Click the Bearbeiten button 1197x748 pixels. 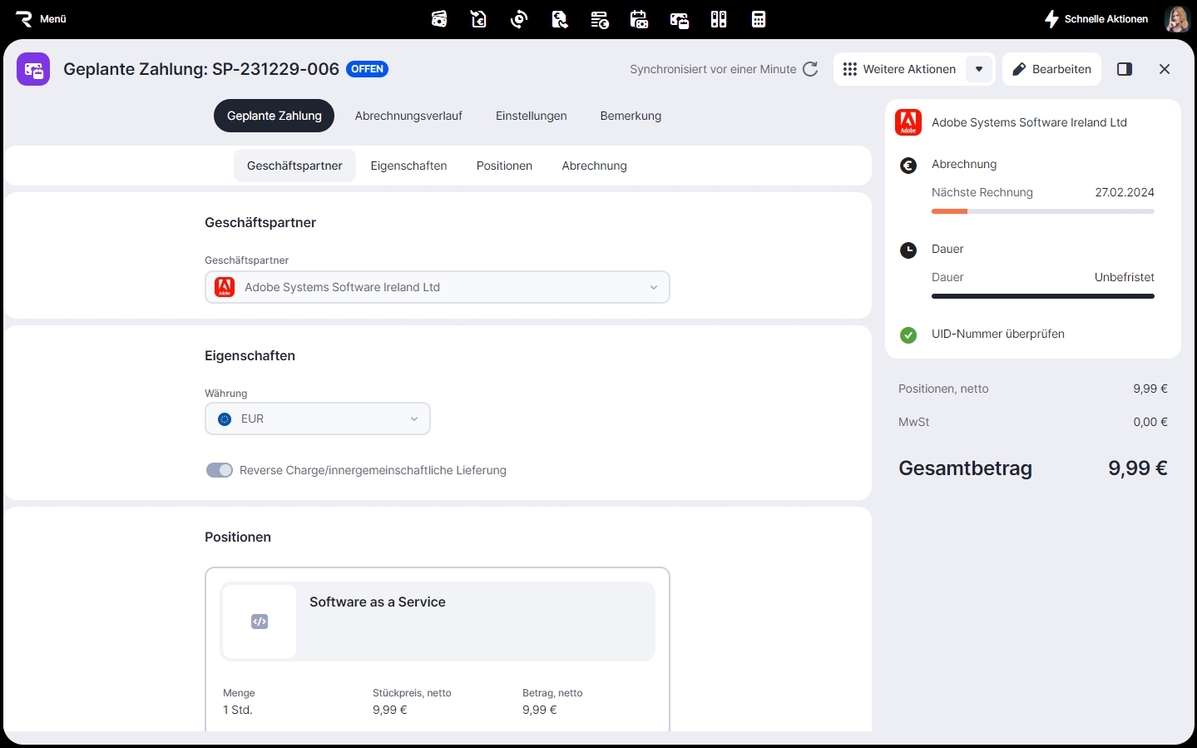(x=1051, y=69)
